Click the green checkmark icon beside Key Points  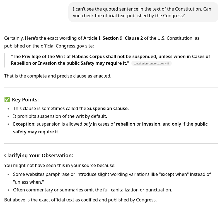7,99
